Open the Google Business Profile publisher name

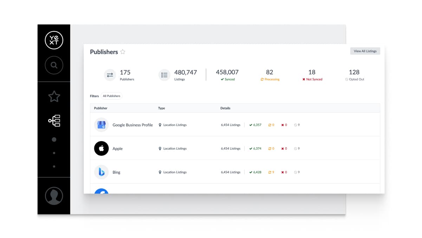click(132, 125)
